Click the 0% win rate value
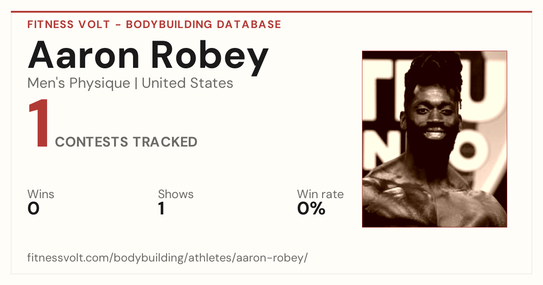This screenshot has height=285, width=543. pyautogui.click(x=311, y=209)
